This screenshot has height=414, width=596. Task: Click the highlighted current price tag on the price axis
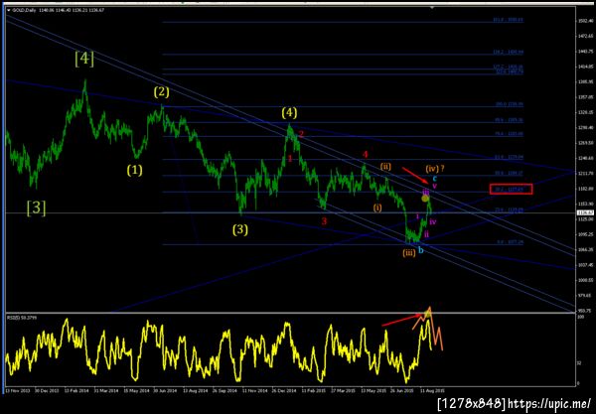(x=586, y=212)
